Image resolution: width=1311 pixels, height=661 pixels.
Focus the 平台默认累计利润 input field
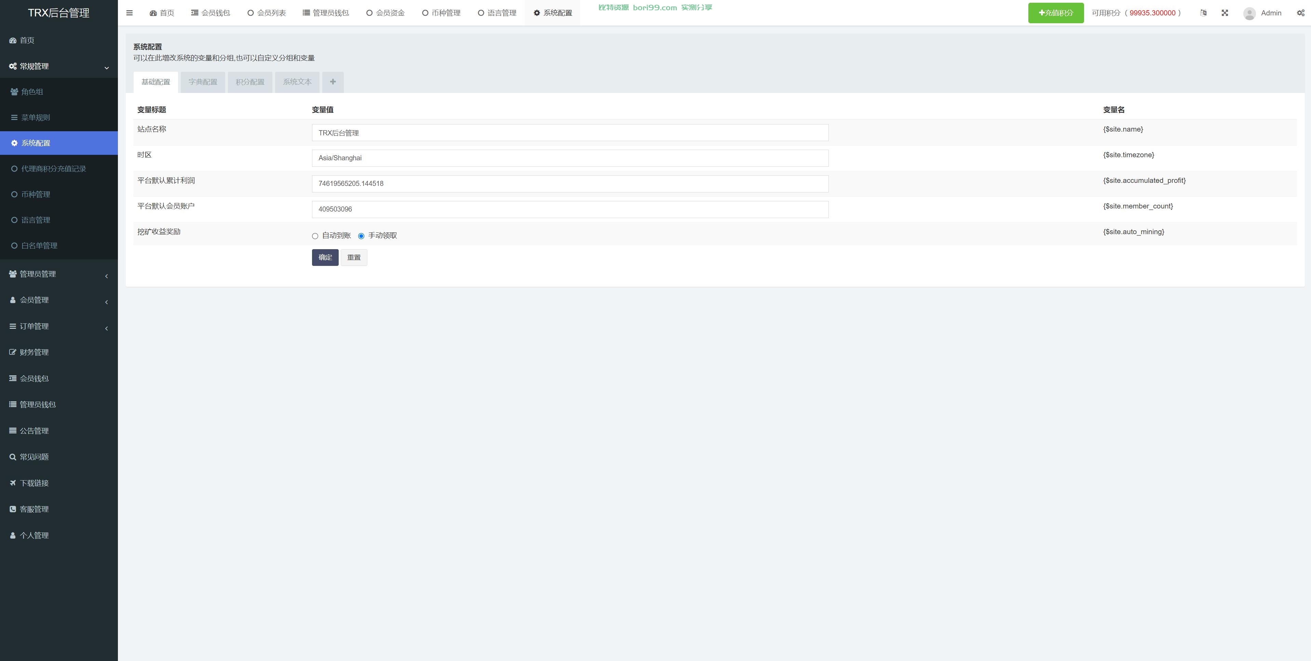coord(570,184)
